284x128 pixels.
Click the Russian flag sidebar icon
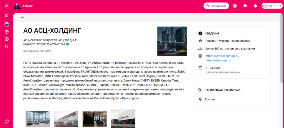7,24
